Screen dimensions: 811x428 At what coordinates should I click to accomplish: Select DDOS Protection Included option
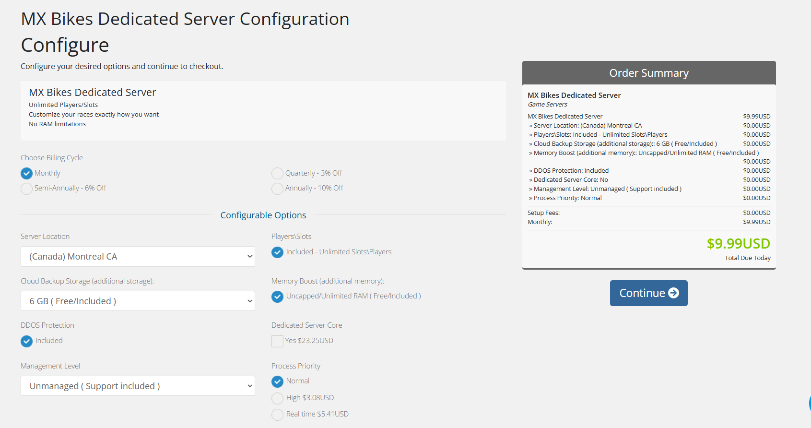[x=27, y=341]
